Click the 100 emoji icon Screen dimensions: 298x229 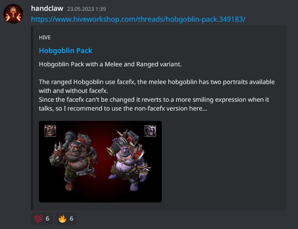coord(38,219)
